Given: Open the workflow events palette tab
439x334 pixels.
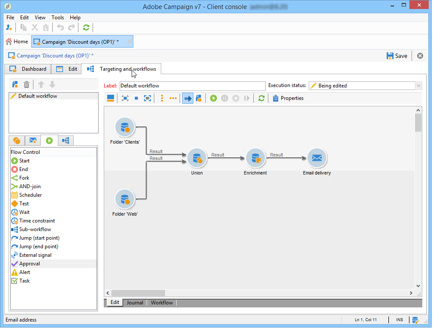Looking at the screenshot, I should [66, 141].
